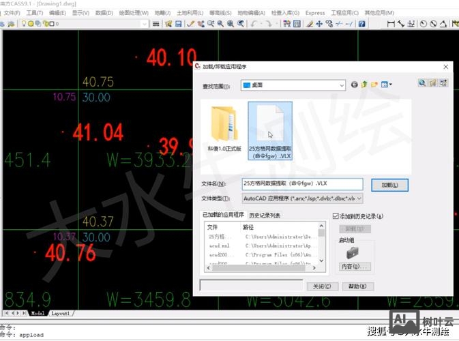
Task: Click the angular dimension triangle icon
Action: pos(443,24)
